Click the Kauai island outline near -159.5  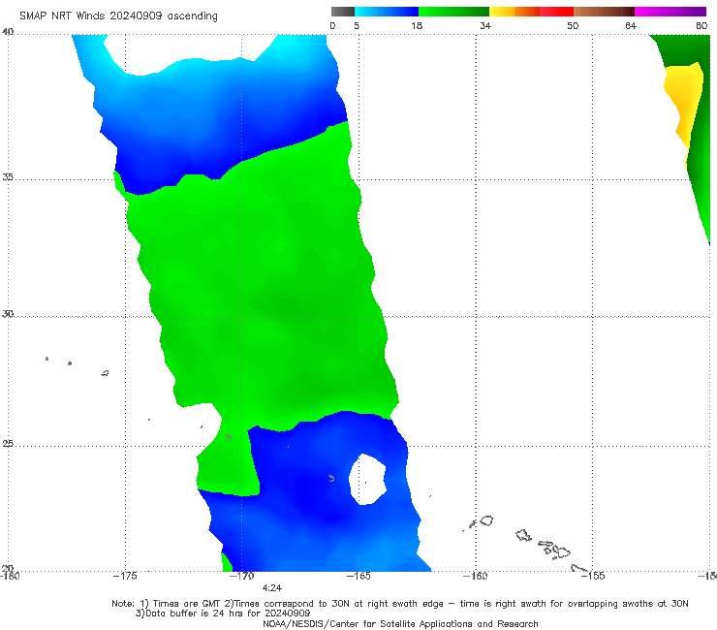(x=486, y=520)
